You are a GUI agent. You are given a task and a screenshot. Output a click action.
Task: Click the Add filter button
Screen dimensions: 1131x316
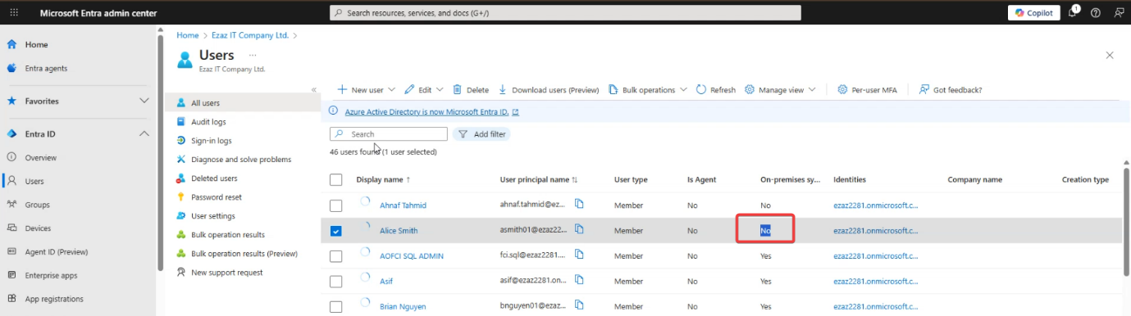(x=481, y=134)
